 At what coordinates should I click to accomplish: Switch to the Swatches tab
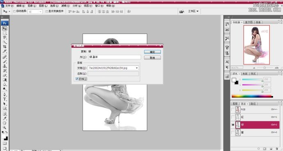[x=245, y=74]
